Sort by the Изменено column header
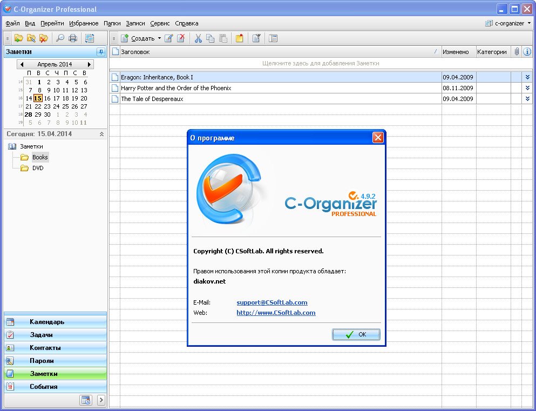The height and width of the screenshot is (411, 536). 459,52
